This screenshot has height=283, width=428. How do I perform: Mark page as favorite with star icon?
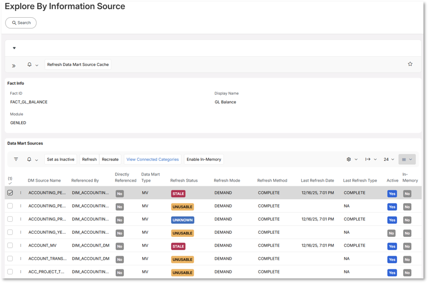[410, 64]
